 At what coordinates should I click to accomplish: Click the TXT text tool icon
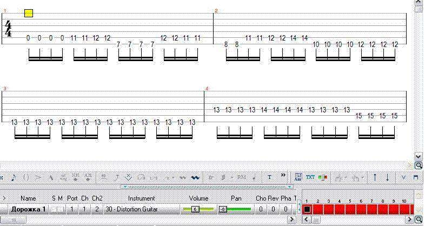point(310,177)
